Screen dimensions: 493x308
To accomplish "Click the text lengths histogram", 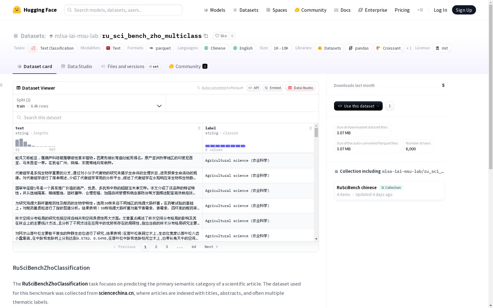I will click(35, 143).
